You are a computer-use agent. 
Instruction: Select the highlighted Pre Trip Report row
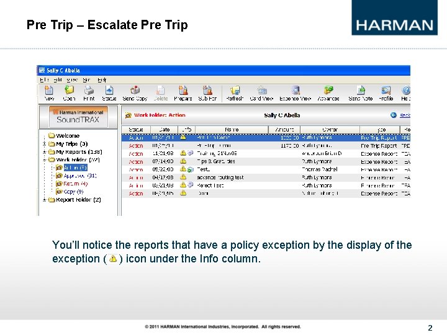(x=266, y=137)
